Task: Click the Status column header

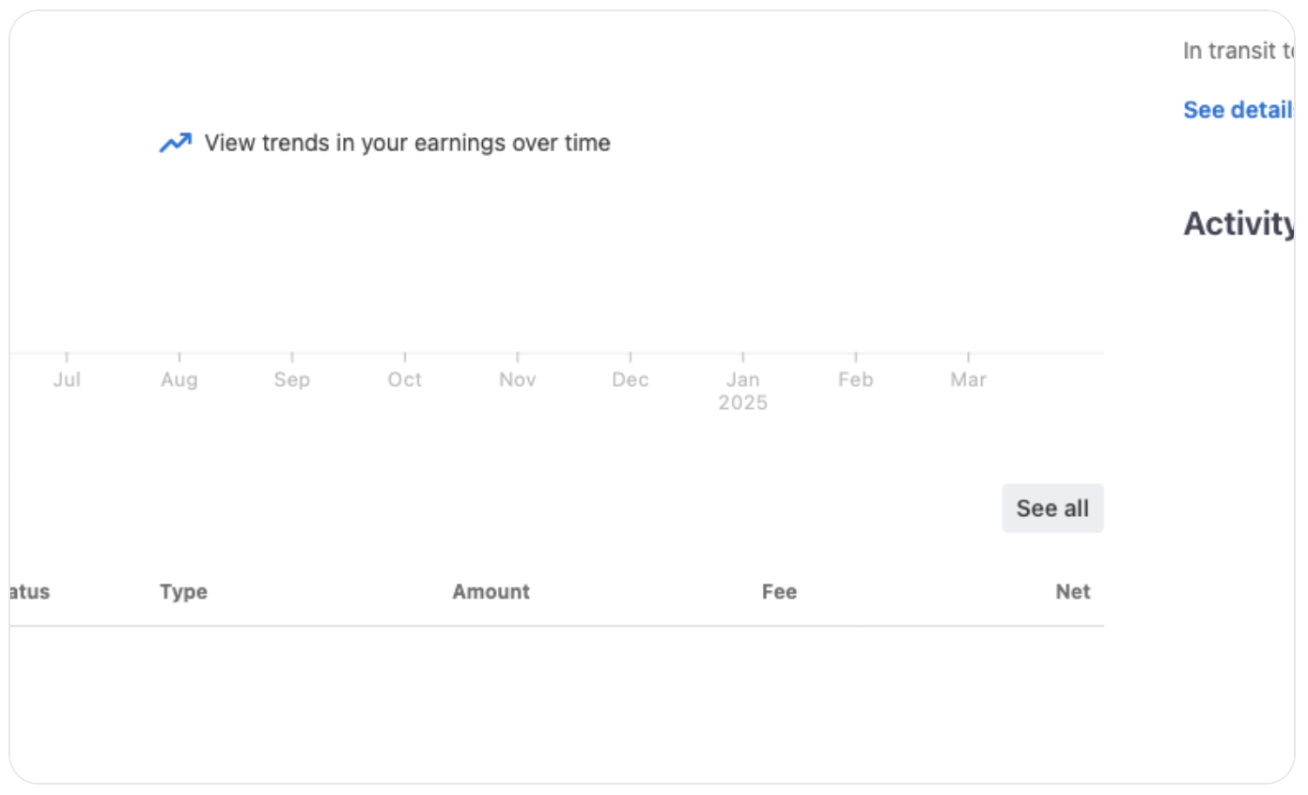Action: coord(28,592)
